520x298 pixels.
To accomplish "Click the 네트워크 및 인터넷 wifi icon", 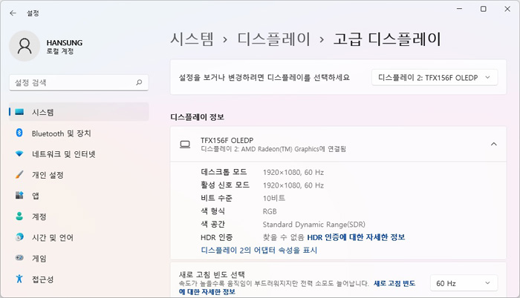I will pyautogui.click(x=19, y=153).
